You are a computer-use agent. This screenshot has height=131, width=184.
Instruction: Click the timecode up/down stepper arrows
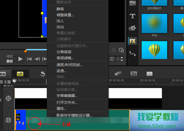[x=121, y=59]
